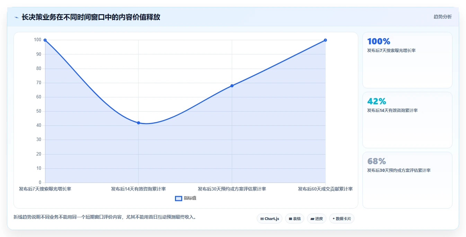Screen dimensions: 466x237
Task: Click the data point at value 100 for 发布后7天
Action: (45, 40)
